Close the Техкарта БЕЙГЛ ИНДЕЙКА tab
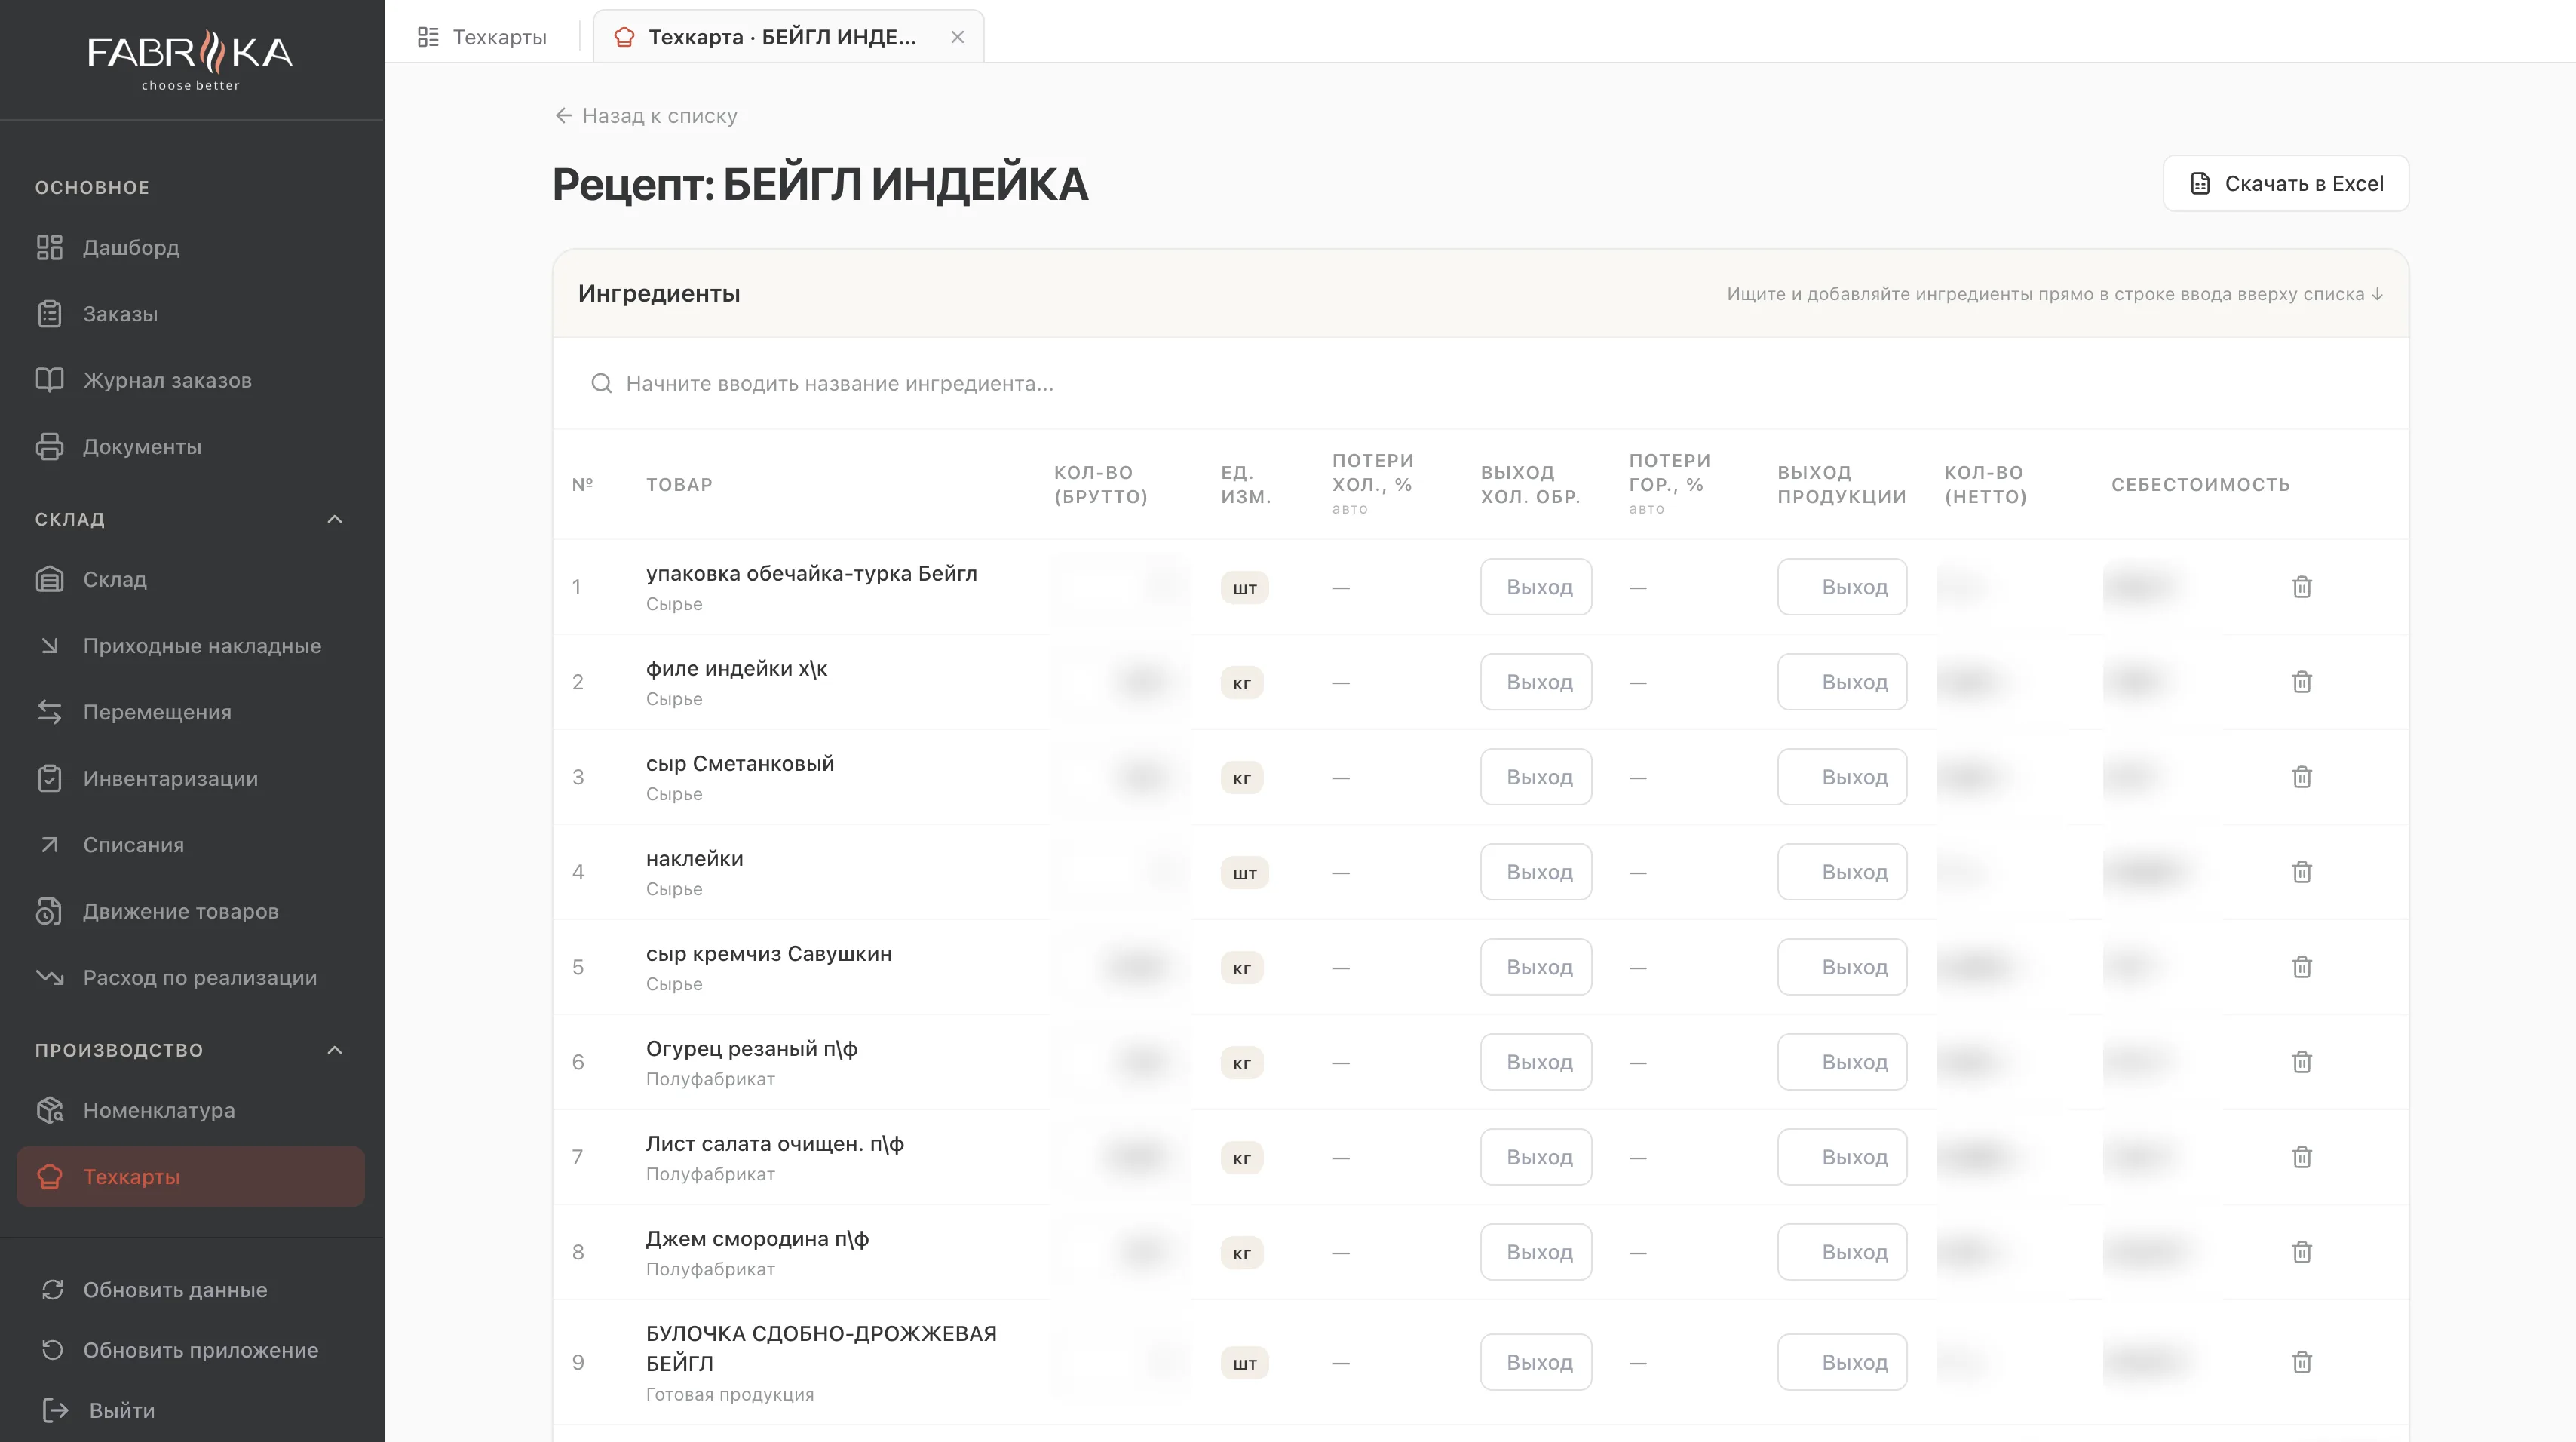Viewport: 2576px width, 1442px height. click(957, 37)
